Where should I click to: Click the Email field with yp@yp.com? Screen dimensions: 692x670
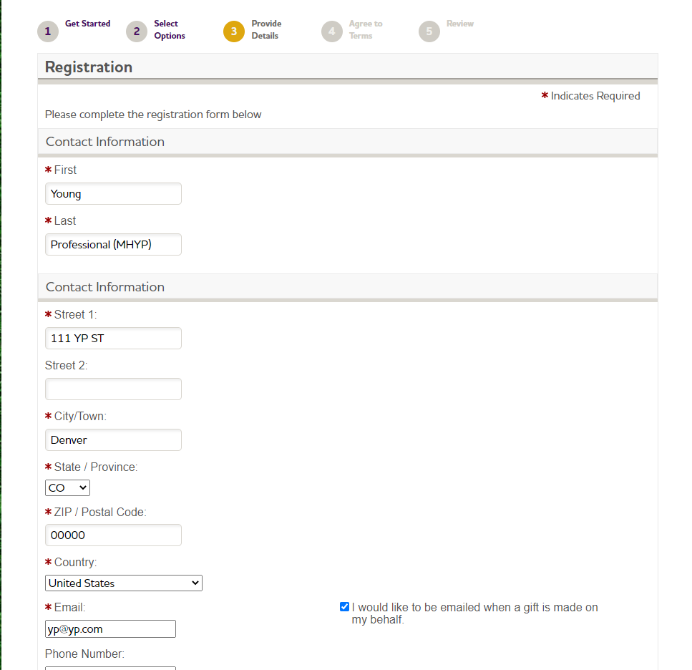tap(110, 629)
